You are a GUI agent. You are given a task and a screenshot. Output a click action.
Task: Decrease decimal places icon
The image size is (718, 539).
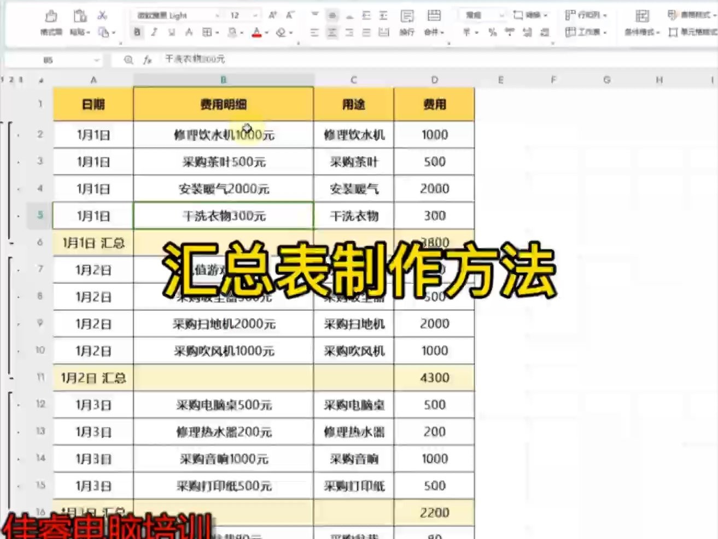[545, 33]
